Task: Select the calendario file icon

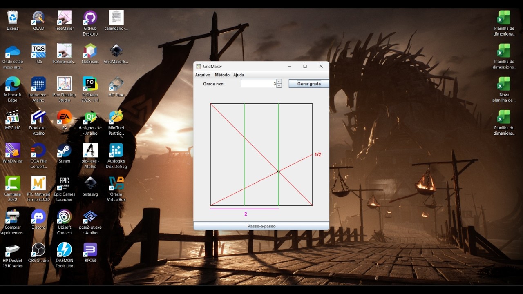Action: pyautogui.click(x=116, y=20)
